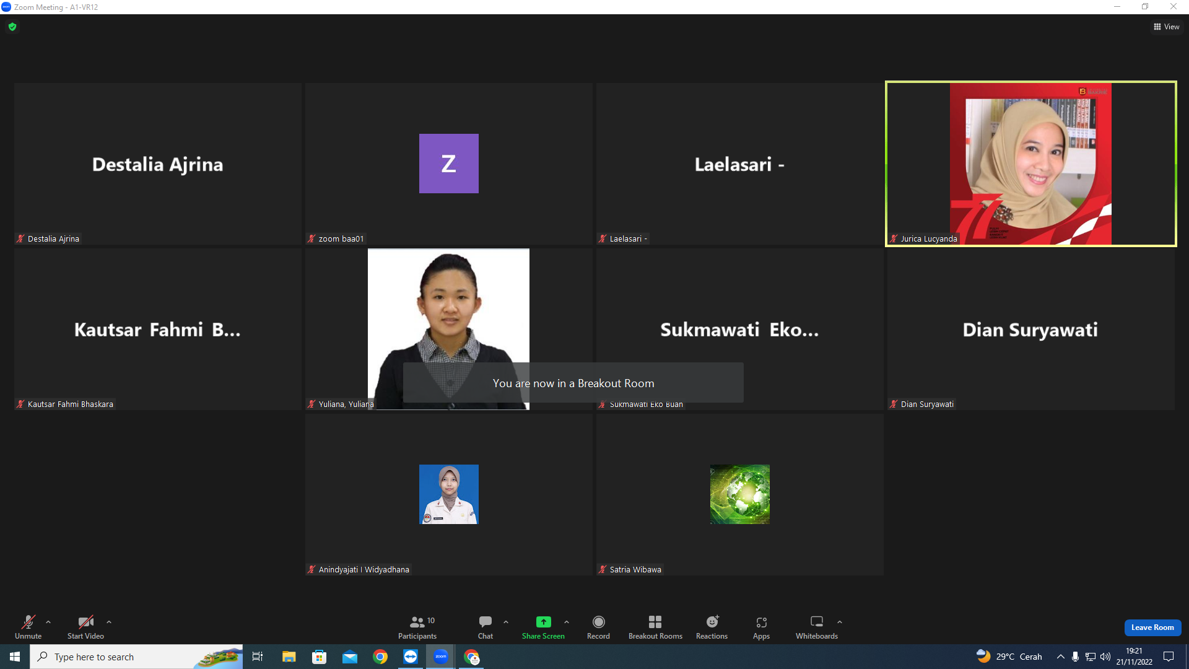Open File Explorer from the taskbar

(289, 657)
